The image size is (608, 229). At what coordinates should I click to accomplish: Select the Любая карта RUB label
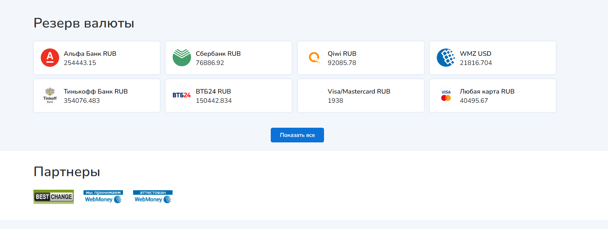click(487, 91)
